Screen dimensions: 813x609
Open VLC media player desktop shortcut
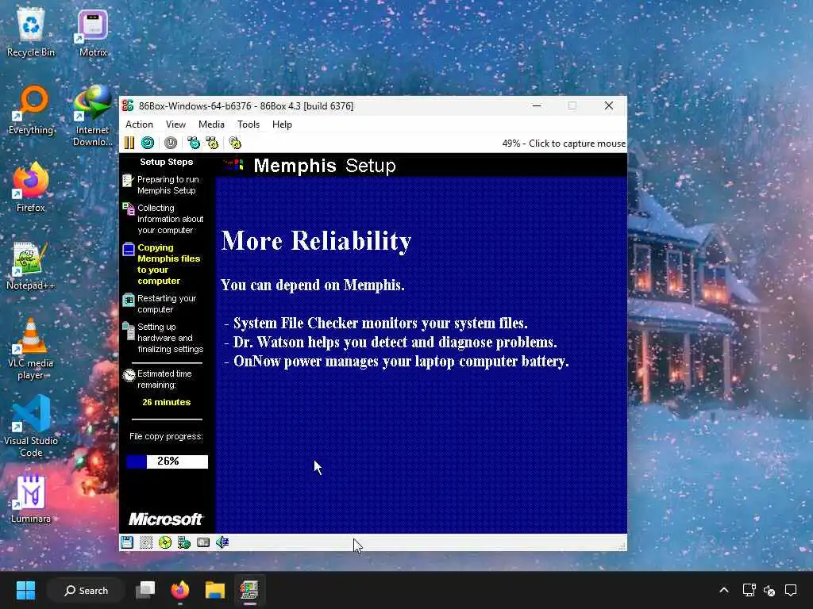[31, 348]
